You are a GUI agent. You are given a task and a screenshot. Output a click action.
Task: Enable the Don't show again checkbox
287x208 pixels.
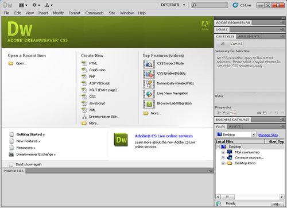click(x=11, y=164)
